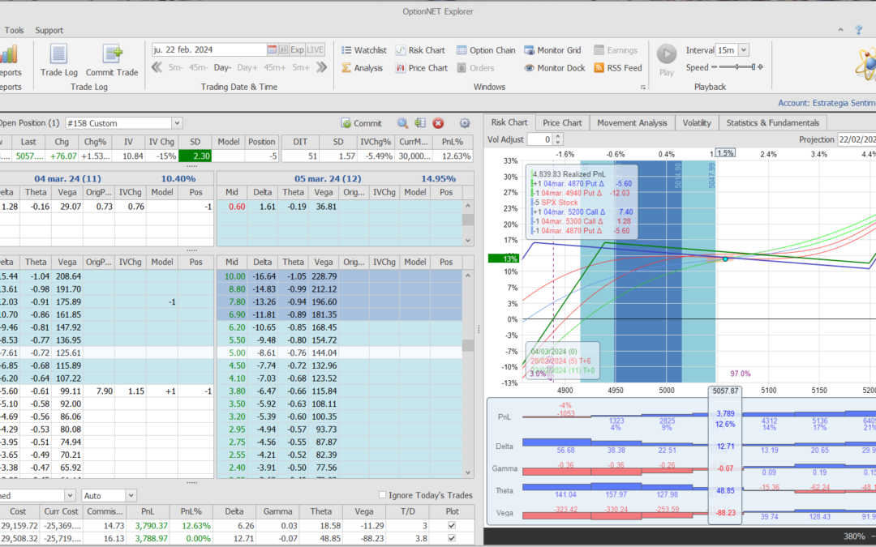The height and width of the screenshot is (547, 876).
Task: Open the Support menu
Action: pyautogui.click(x=49, y=30)
